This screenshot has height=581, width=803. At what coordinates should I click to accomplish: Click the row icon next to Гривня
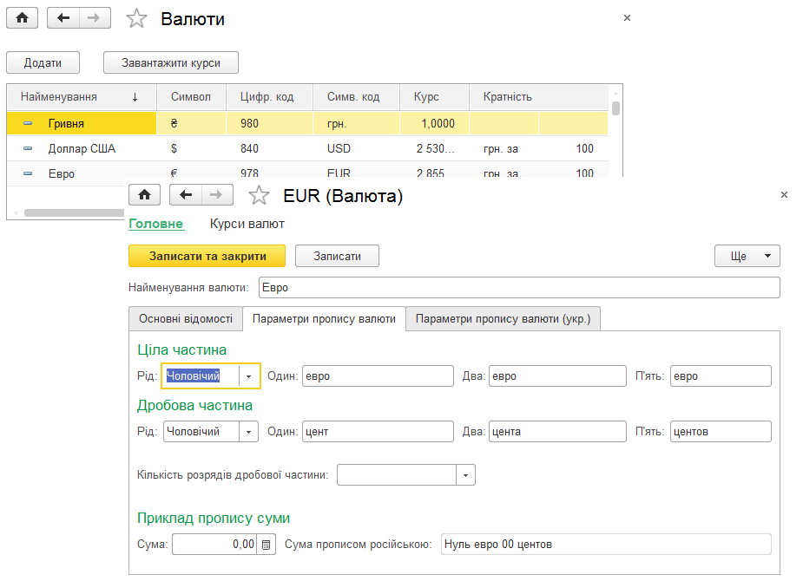28,123
